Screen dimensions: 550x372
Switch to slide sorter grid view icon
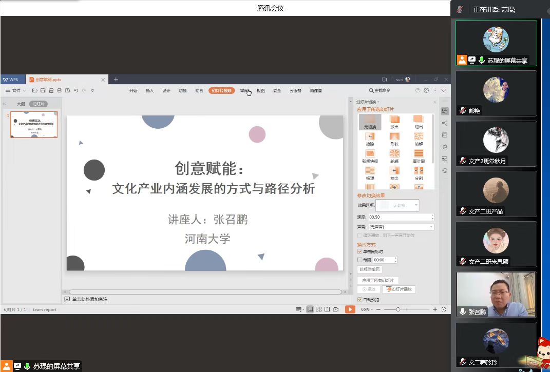pos(319,309)
